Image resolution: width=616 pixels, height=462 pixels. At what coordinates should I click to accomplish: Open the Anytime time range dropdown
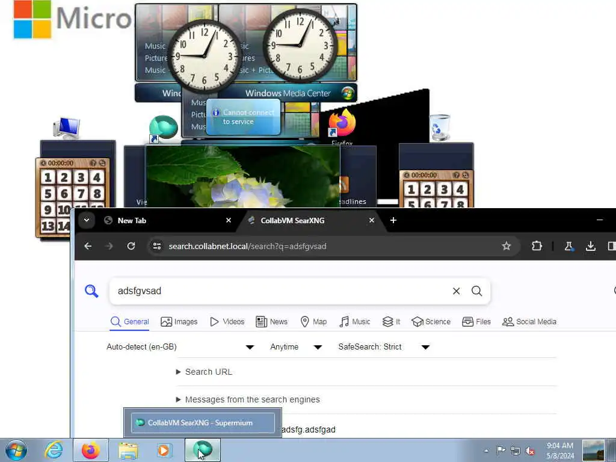coord(296,347)
